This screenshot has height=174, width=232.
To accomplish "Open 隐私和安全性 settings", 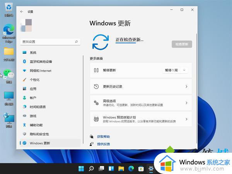I will pos(50,134).
